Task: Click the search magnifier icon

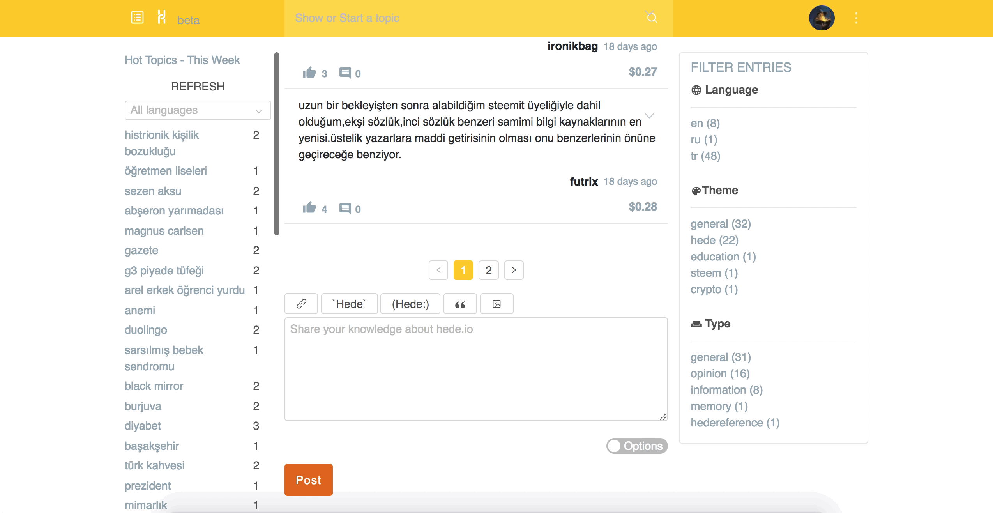Action: [652, 18]
